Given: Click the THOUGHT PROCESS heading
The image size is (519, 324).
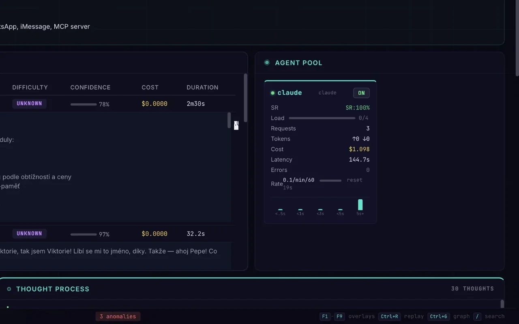Looking at the screenshot, I should pyautogui.click(x=53, y=289).
